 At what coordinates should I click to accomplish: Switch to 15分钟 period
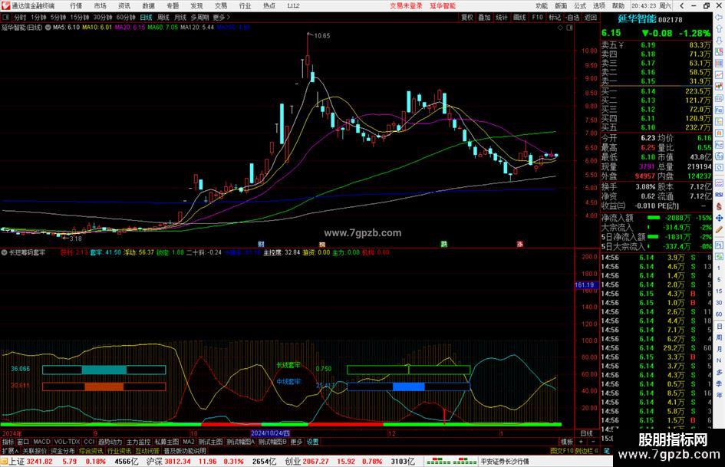click(x=80, y=18)
